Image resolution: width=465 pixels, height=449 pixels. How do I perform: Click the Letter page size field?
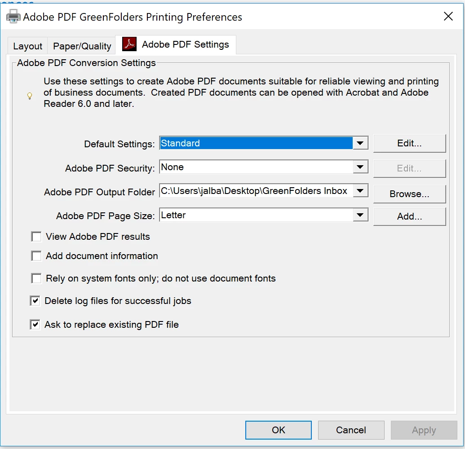pyautogui.click(x=256, y=215)
